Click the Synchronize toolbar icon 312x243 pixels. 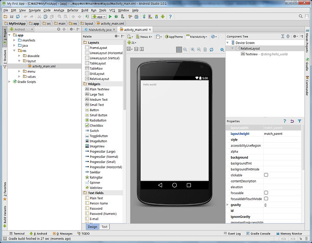tap(18, 17)
